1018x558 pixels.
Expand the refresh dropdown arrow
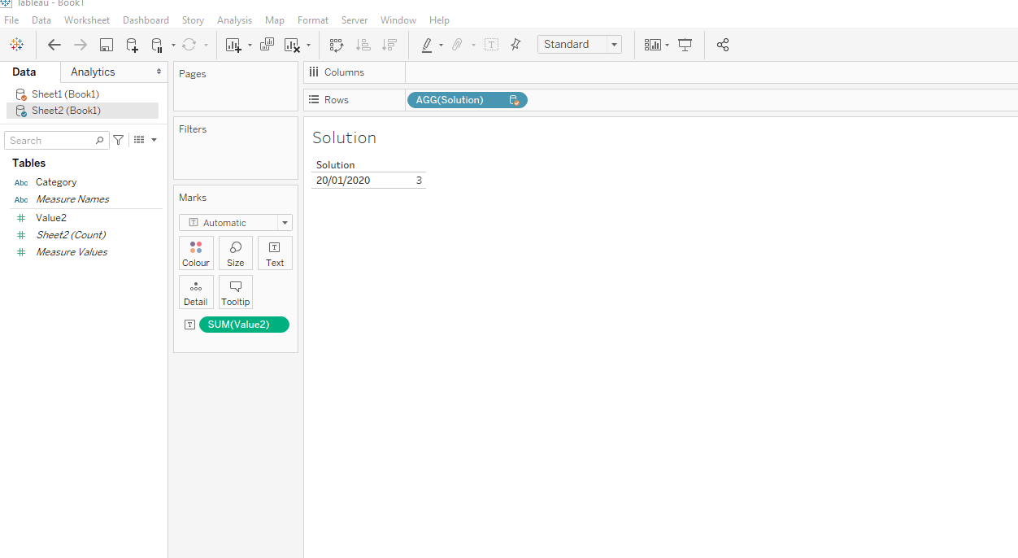(206, 45)
